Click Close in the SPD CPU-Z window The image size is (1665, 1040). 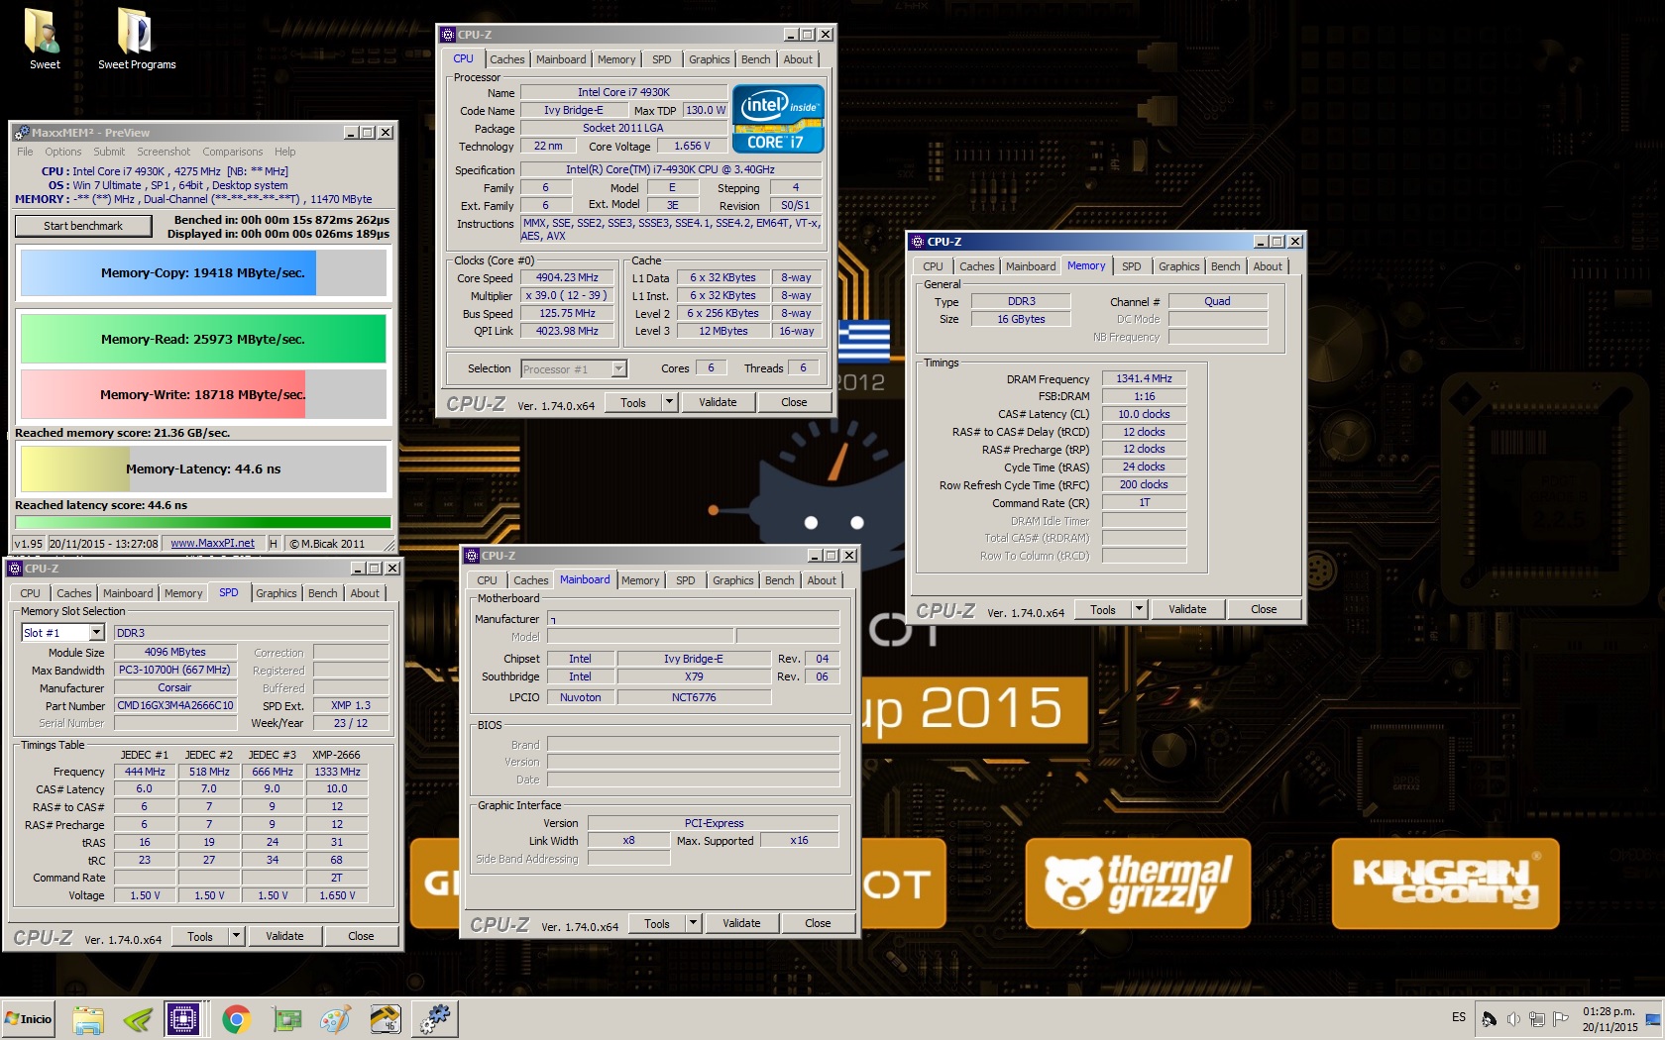(x=361, y=936)
